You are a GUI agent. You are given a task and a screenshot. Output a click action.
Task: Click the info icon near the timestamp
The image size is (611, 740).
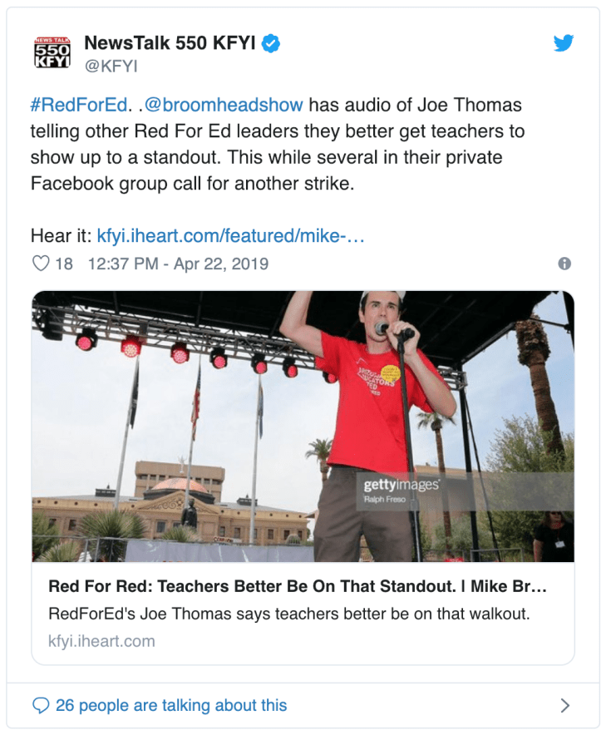(x=564, y=262)
